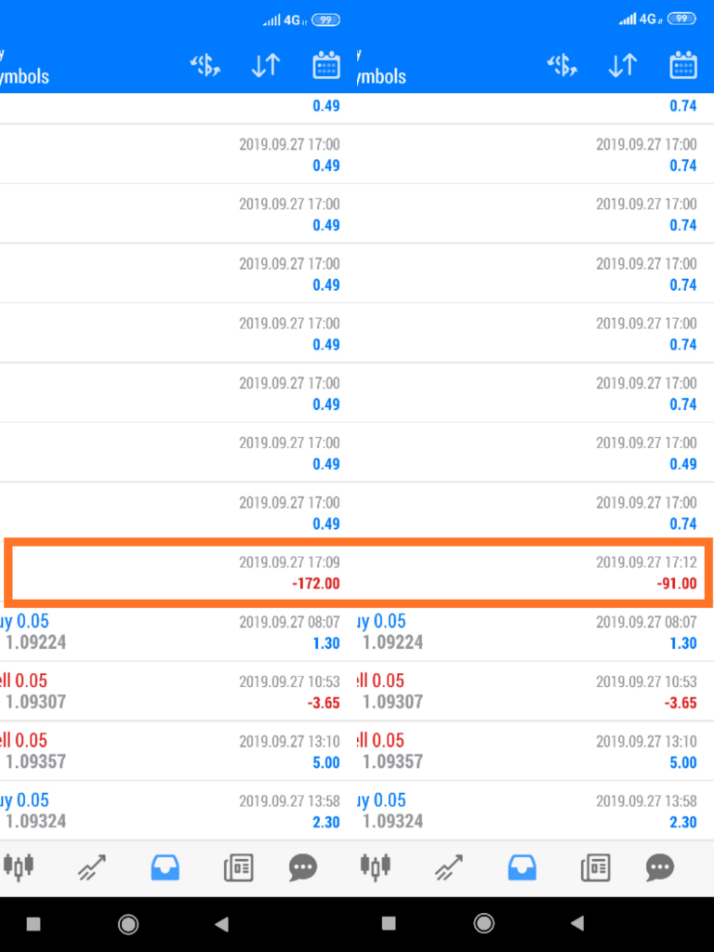Tap the 10:53 loss -3.65 on the -172.00 screen

324,703
